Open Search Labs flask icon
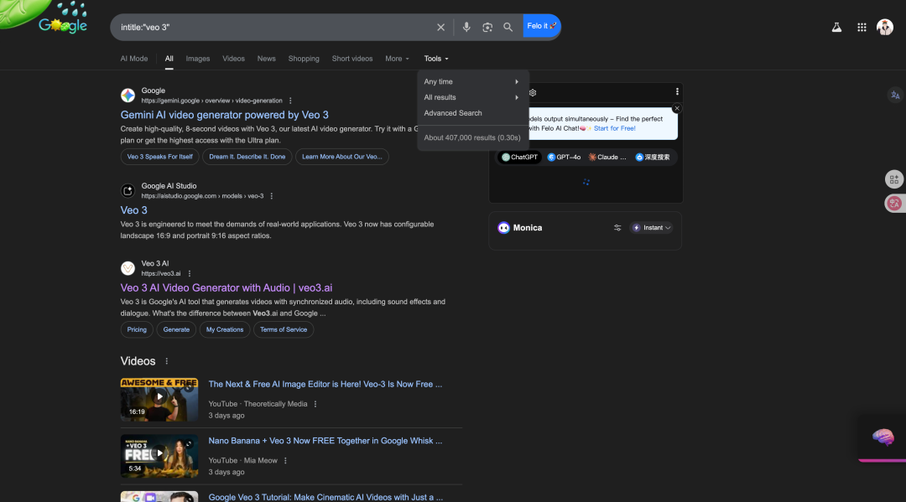Screen dimensions: 906x502 coord(836,27)
